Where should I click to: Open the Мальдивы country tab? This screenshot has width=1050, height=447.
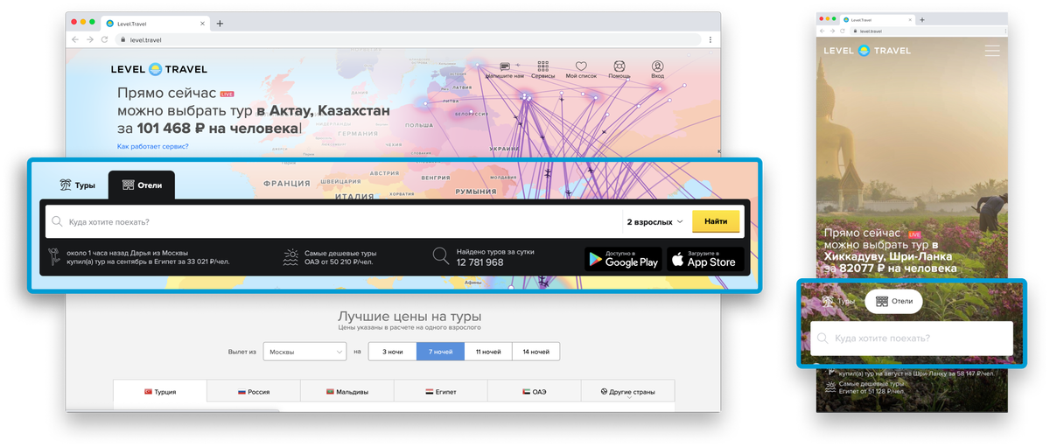[x=347, y=392]
